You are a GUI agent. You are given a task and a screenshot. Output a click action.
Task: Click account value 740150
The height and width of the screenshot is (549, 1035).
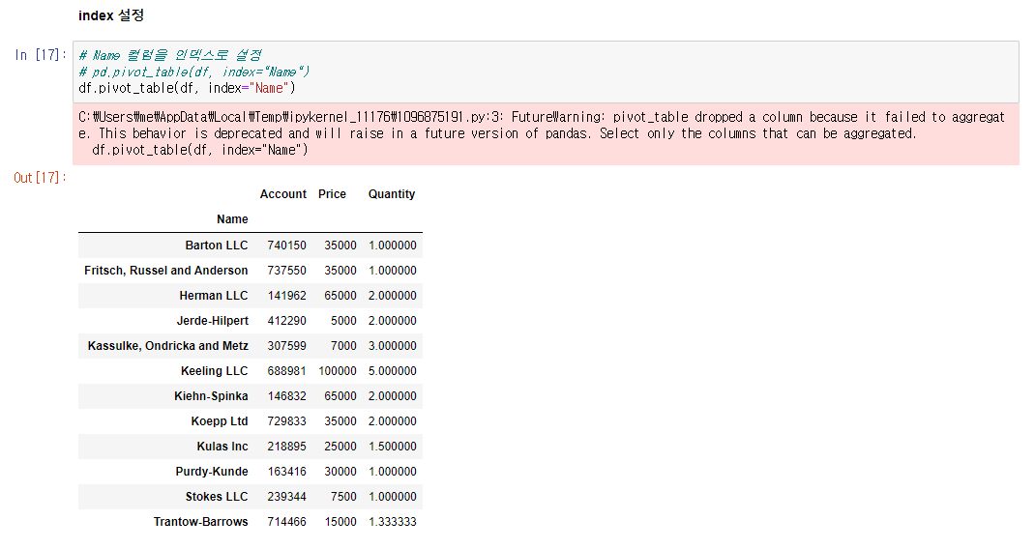(286, 245)
